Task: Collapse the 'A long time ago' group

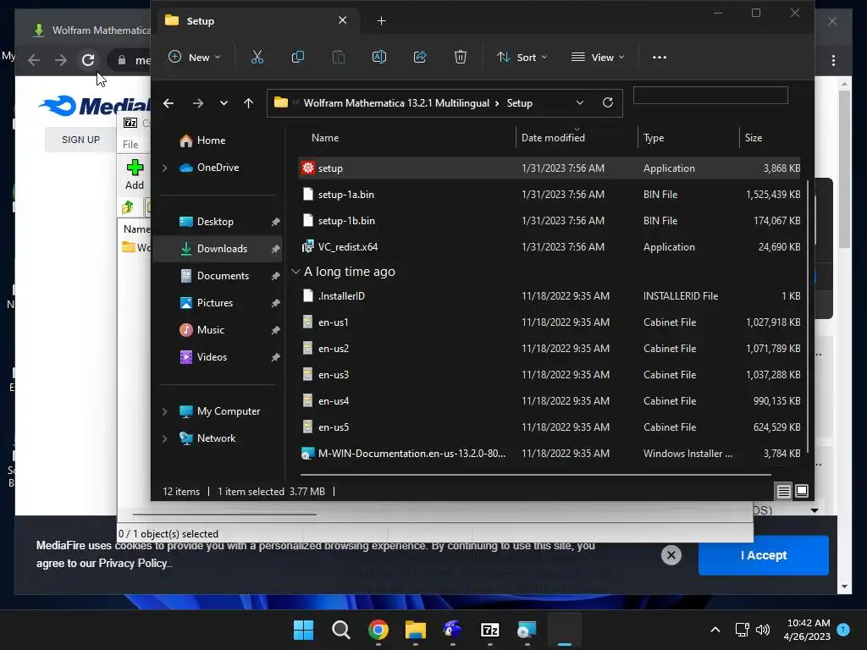Action: pos(295,272)
